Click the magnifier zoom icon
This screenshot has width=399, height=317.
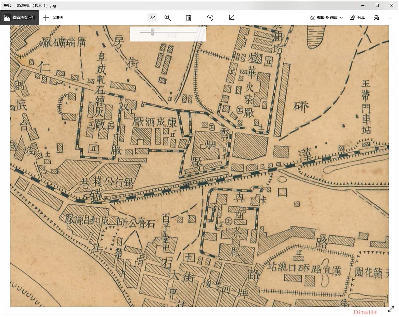tap(168, 18)
